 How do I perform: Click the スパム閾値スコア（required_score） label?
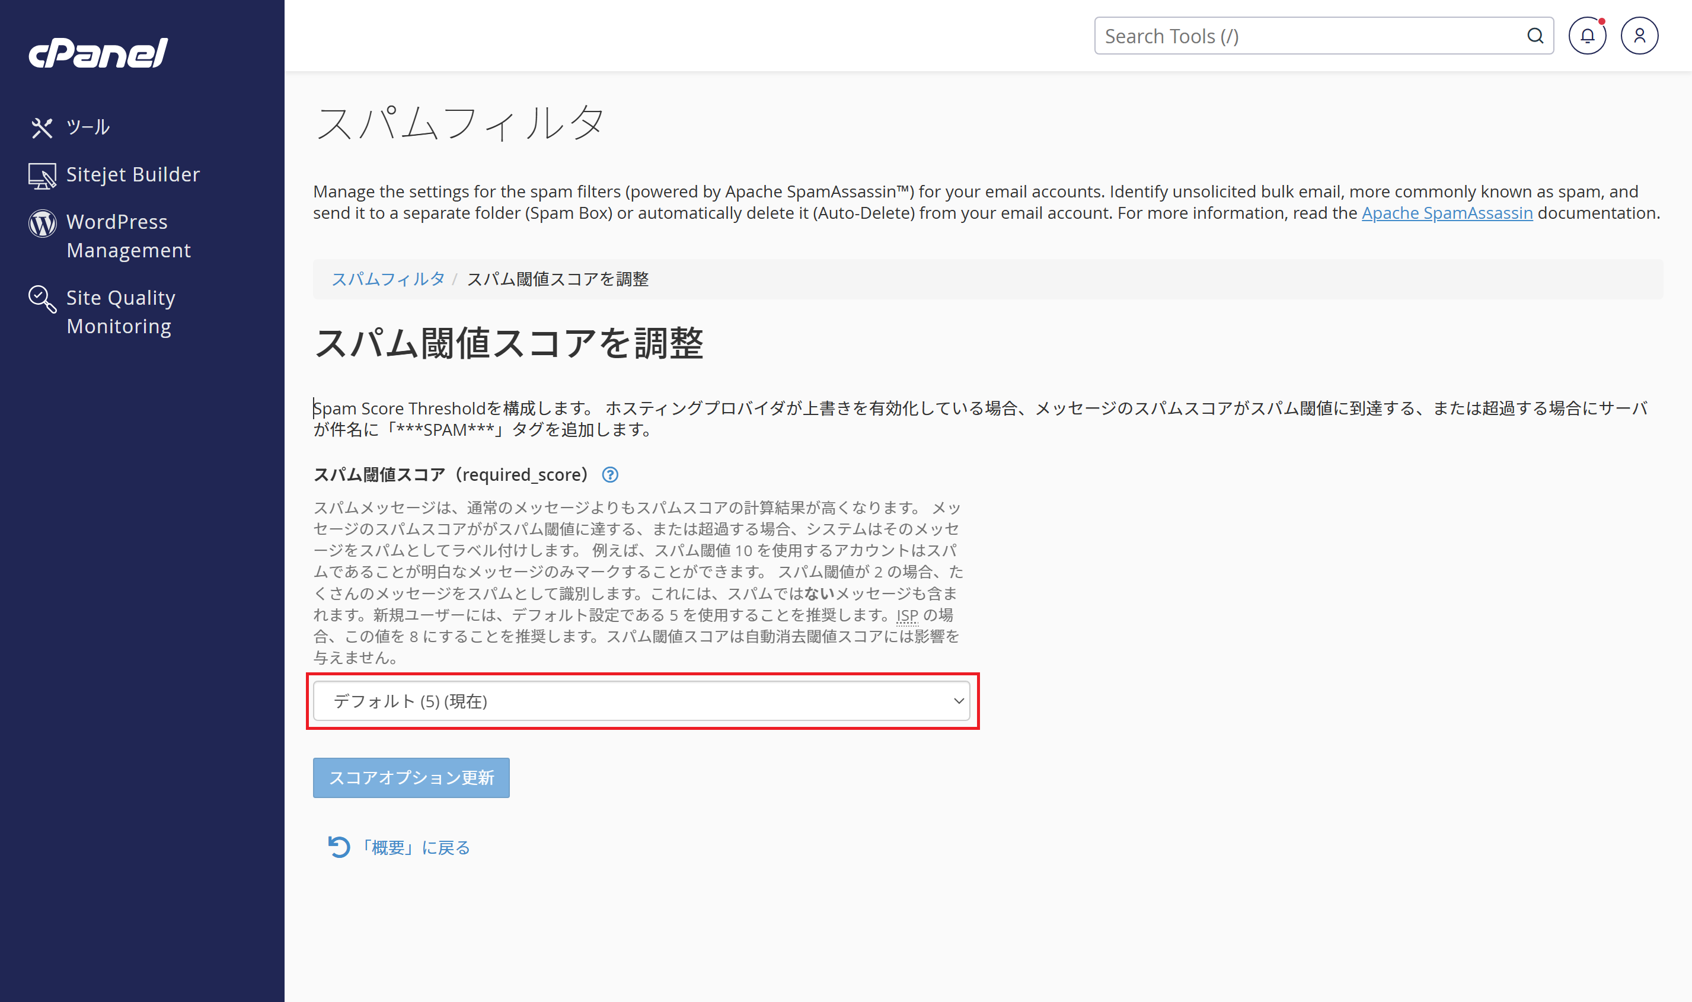[451, 475]
